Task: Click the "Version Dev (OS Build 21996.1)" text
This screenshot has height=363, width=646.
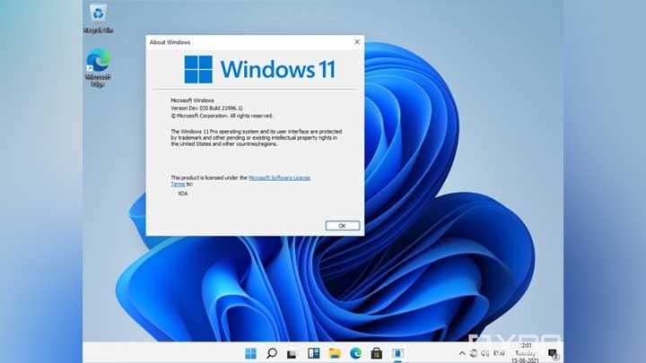Action: pos(207,108)
